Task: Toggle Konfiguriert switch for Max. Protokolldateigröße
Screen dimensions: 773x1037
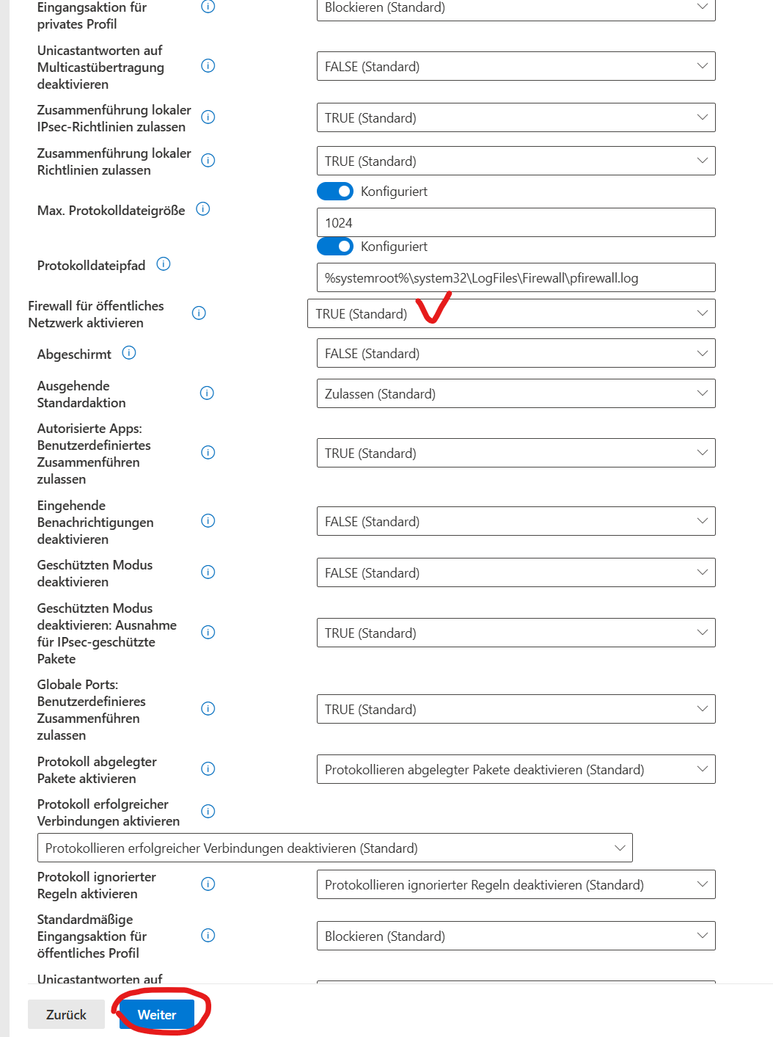Action: [335, 192]
